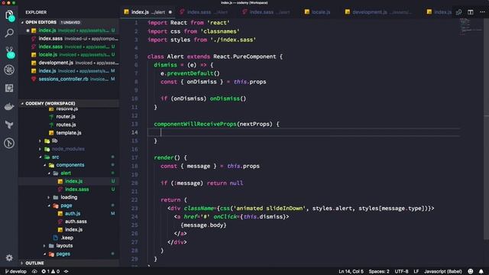Screen dimensions: 489x275
Task: Open the Debug view in activity bar
Action: click(x=9, y=70)
